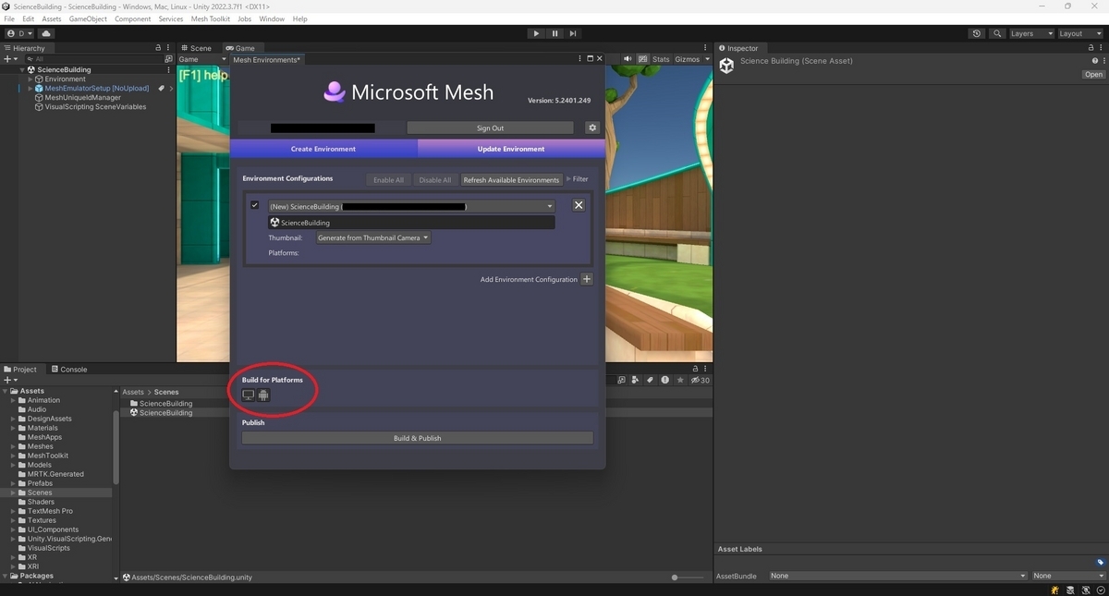Click Refresh Available Environments button
The height and width of the screenshot is (596, 1109).
[511, 179]
